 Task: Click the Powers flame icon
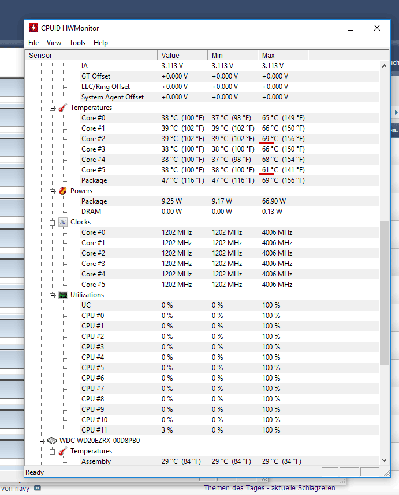click(x=63, y=191)
